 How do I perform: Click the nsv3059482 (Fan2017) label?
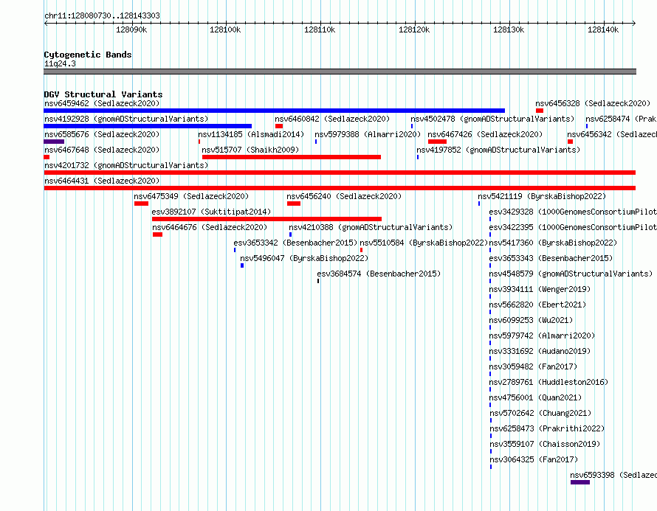pos(533,366)
